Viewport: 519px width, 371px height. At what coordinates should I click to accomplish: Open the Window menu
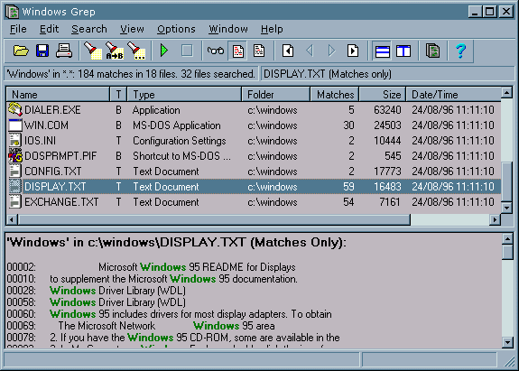228,29
